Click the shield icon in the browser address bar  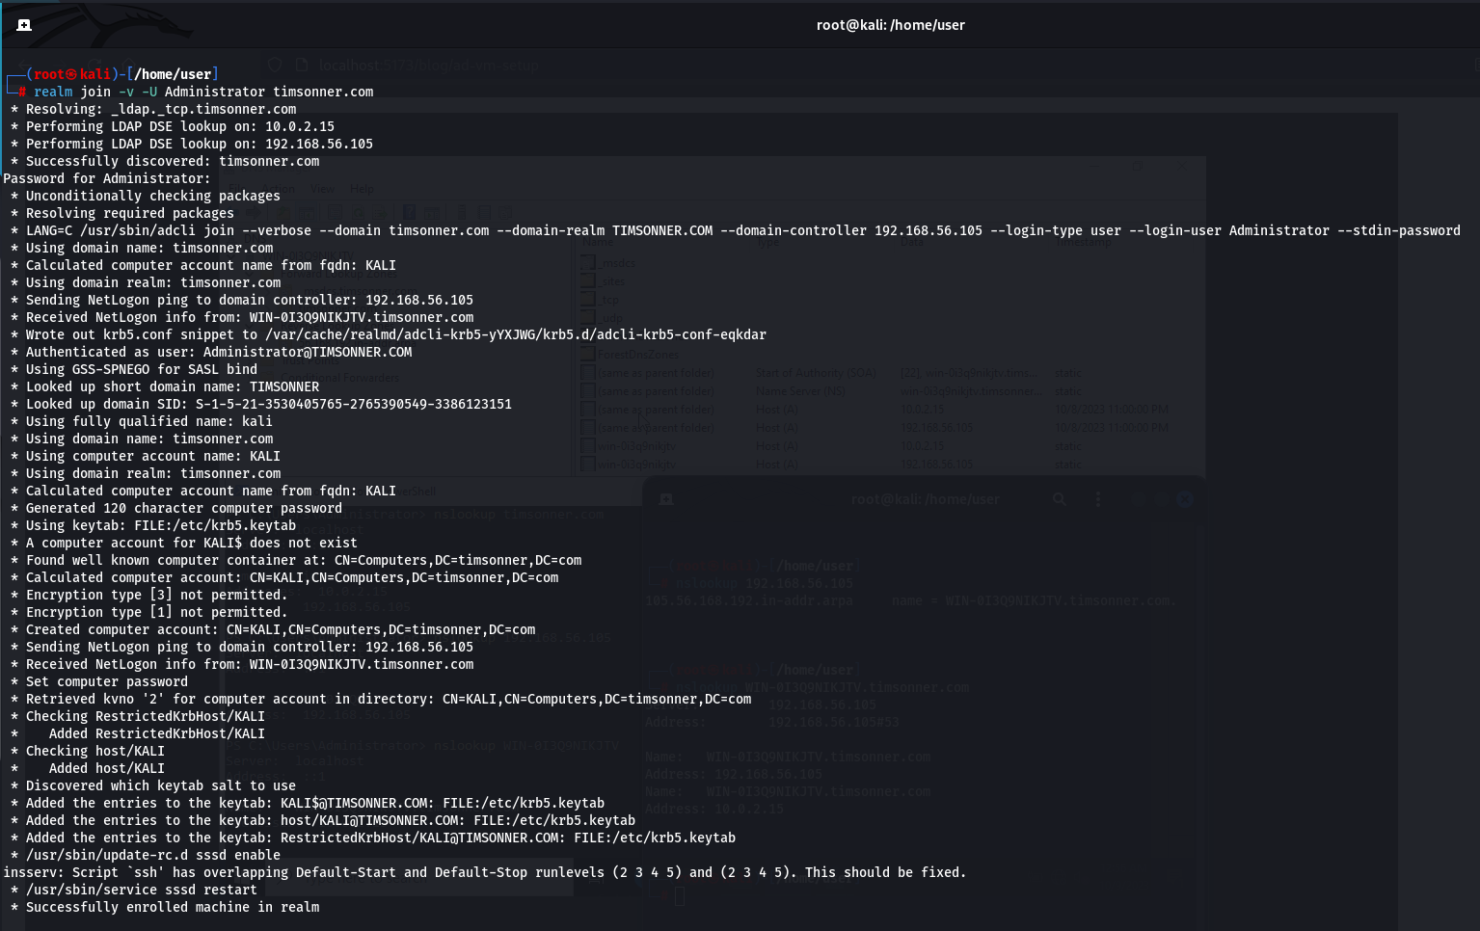click(275, 66)
